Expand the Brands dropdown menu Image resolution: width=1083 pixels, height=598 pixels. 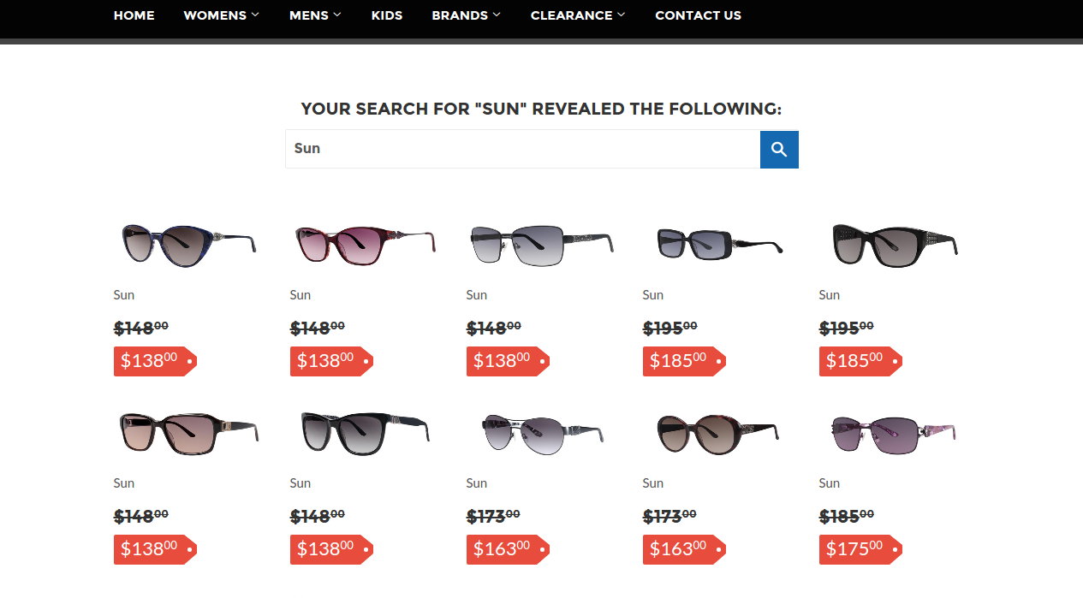(466, 15)
